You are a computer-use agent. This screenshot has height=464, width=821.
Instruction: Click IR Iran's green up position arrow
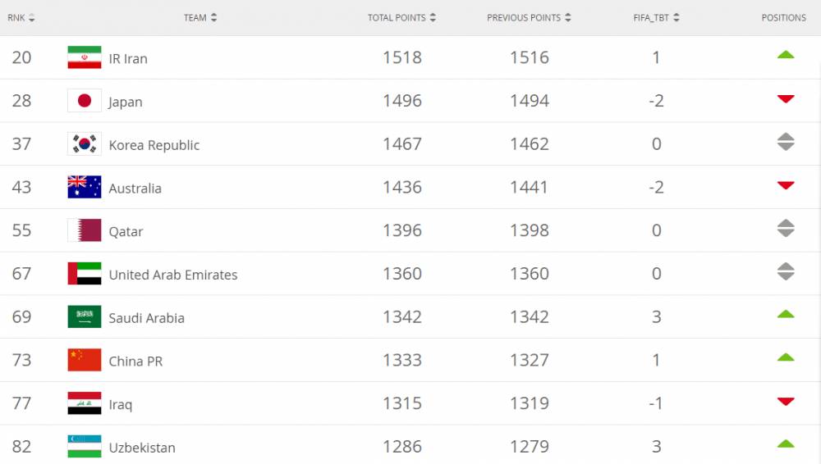(786, 55)
